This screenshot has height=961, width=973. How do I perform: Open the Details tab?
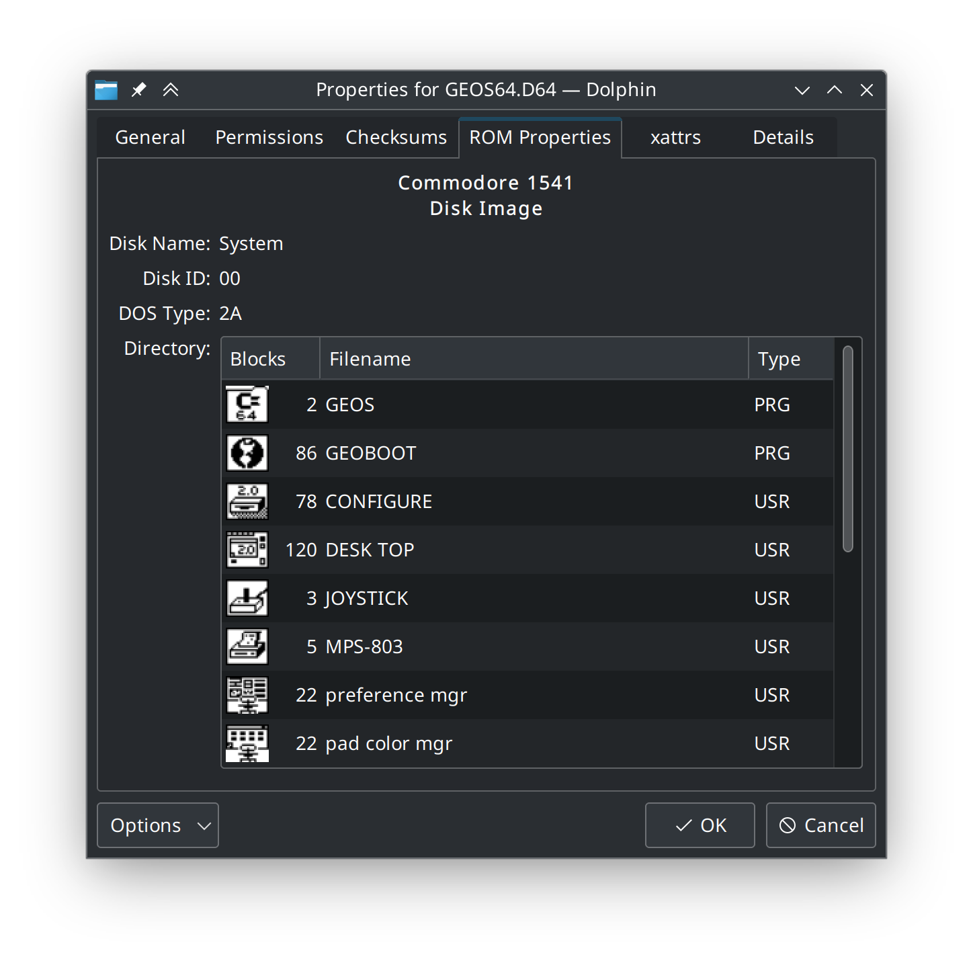784,138
